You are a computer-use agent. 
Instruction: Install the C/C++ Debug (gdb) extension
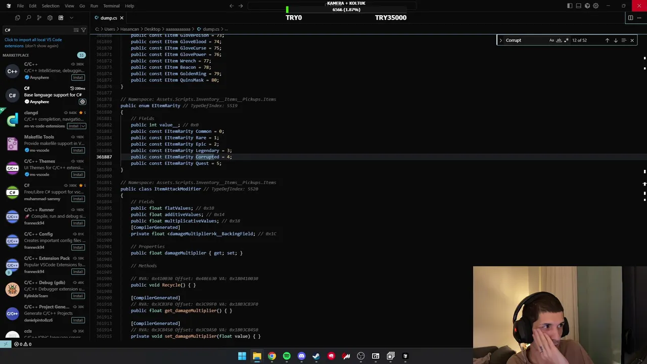click(77, 296)
